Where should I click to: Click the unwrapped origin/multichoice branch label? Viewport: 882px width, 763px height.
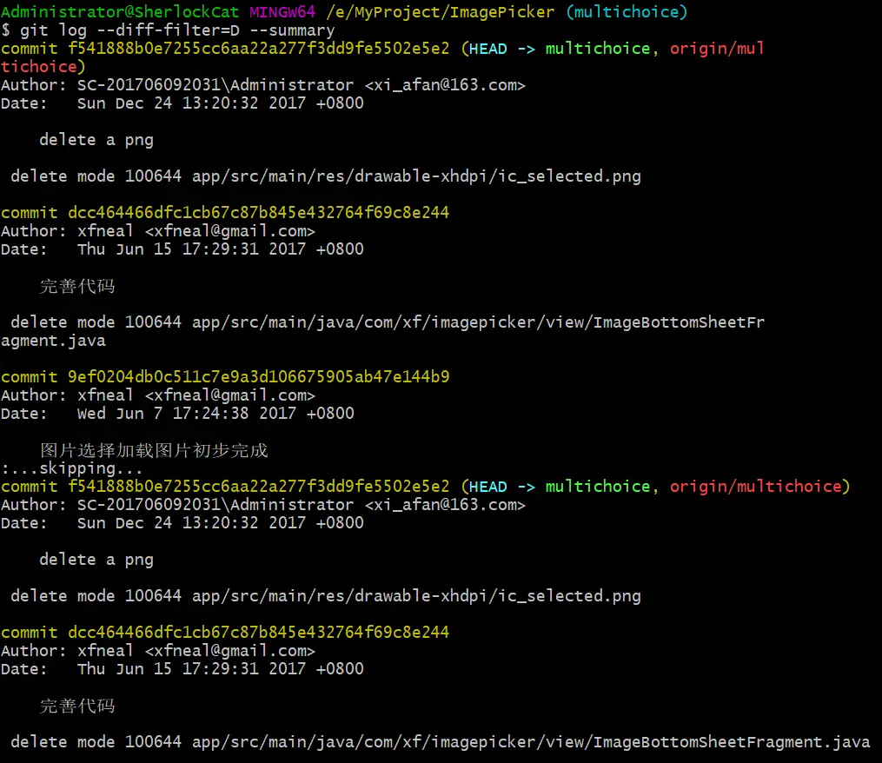755,486
